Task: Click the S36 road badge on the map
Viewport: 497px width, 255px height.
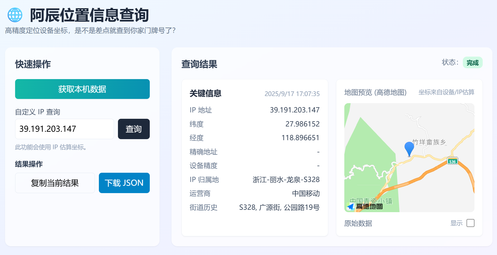Action: coord(452,161)
